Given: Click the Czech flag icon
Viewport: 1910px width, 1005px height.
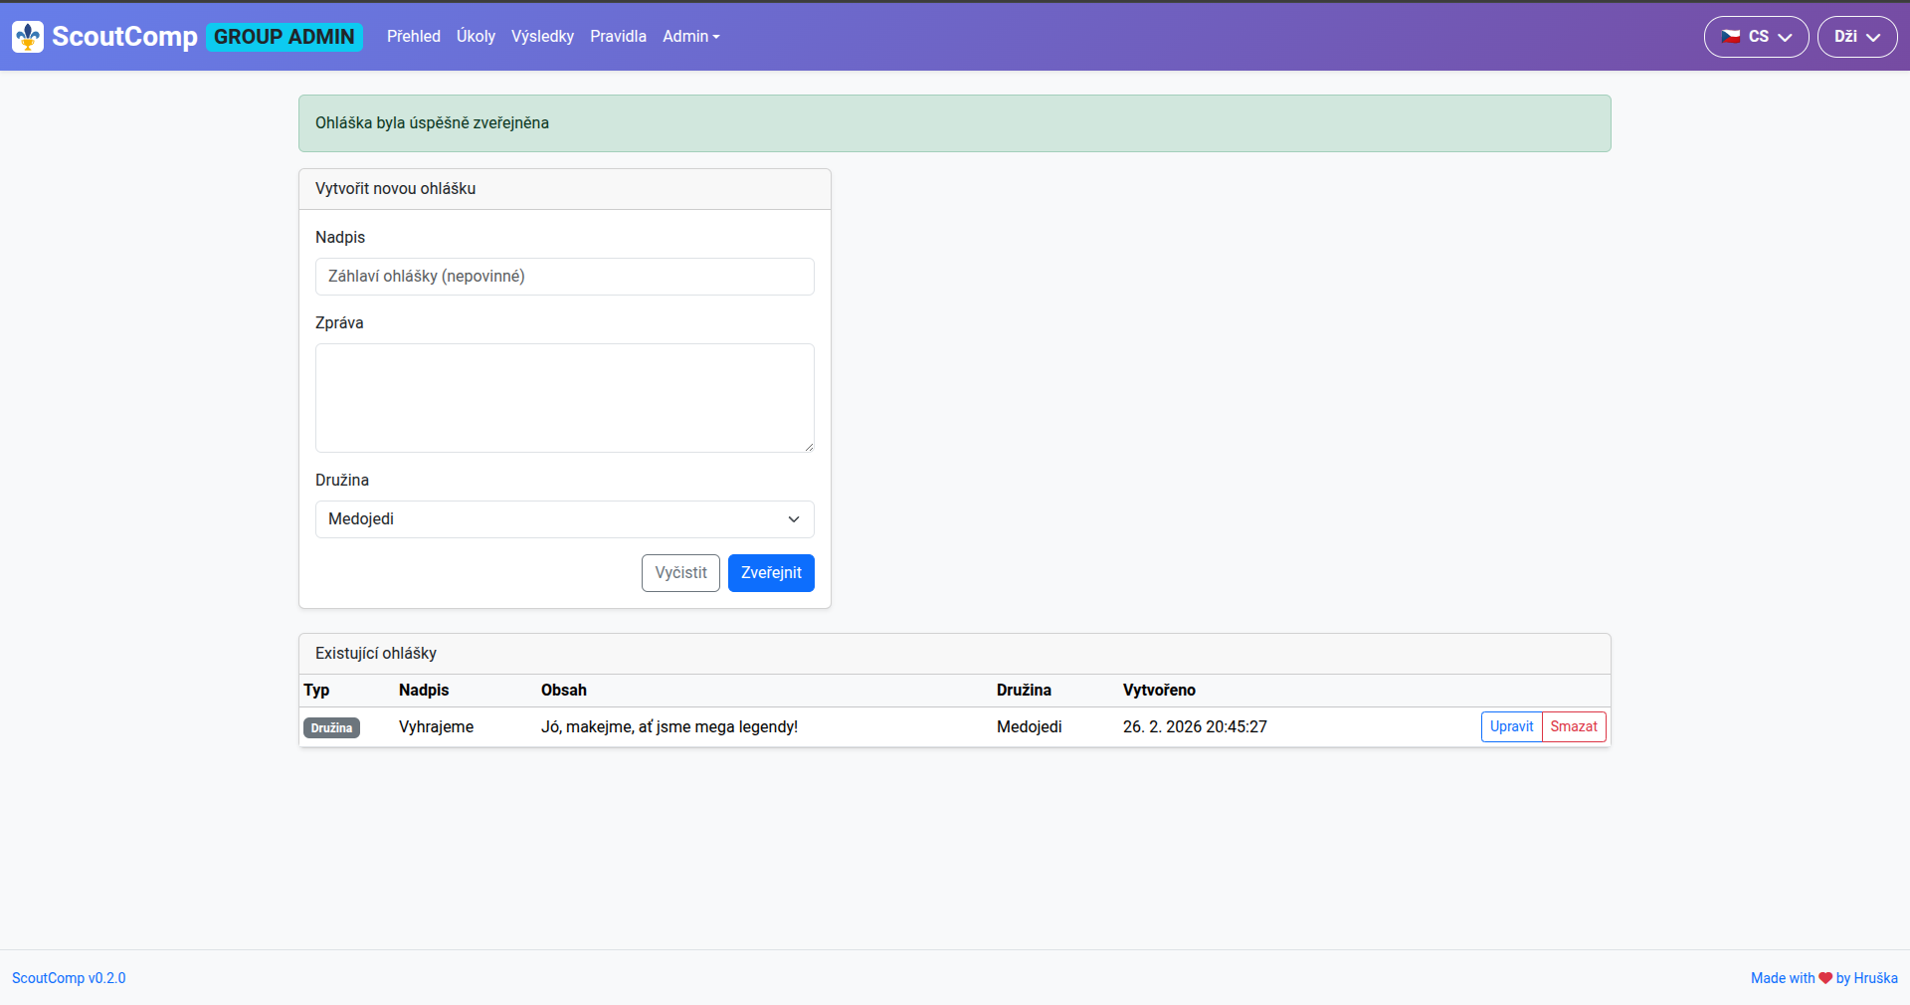Looking at the screenshot, I should click(1731, 37).
